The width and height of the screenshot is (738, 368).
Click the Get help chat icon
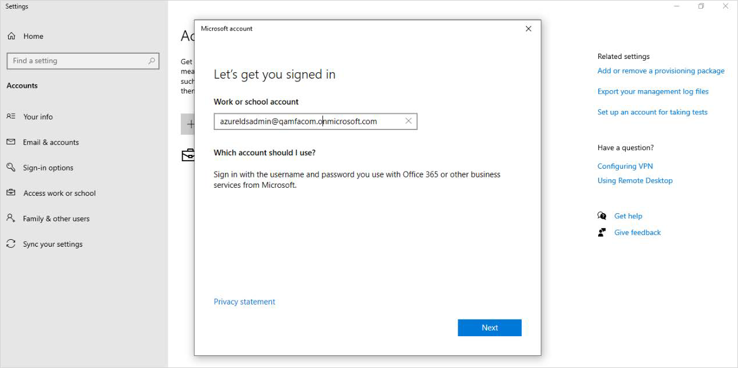602,216
